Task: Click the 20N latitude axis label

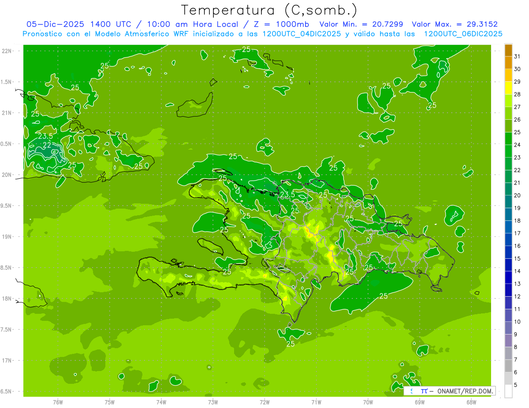Action: [x=7, y=175]
